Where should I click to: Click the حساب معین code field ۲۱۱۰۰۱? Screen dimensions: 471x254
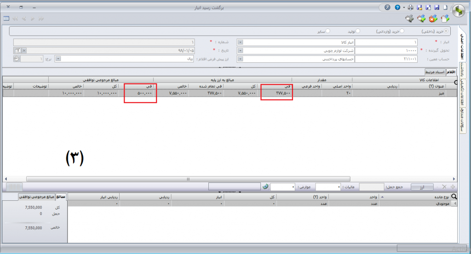coord(386,59)
